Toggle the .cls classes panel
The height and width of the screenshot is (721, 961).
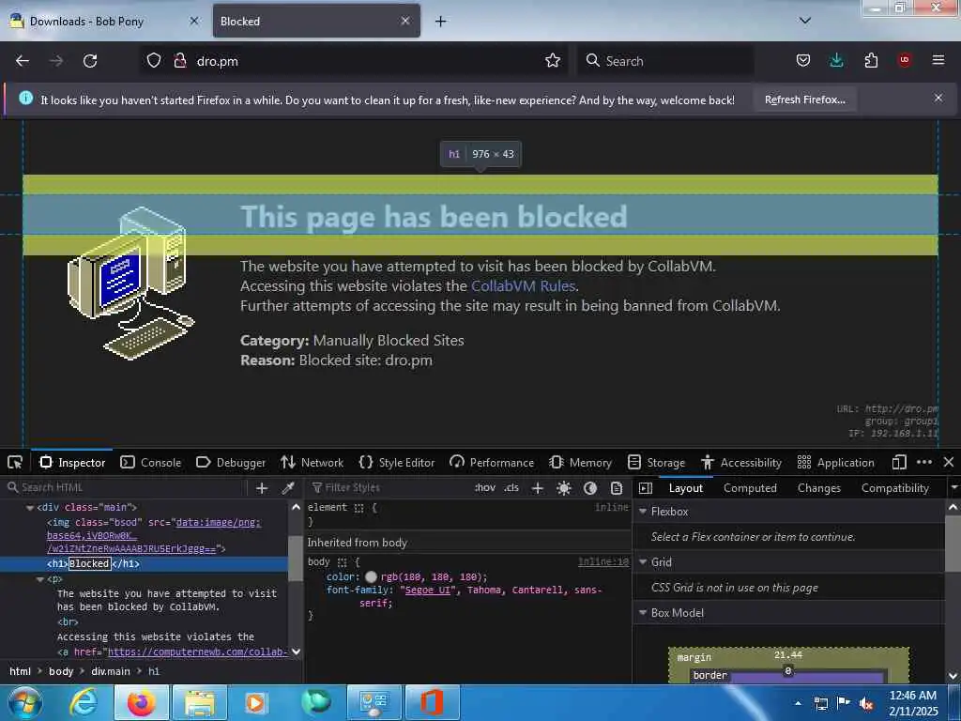[x=511, y=487]
